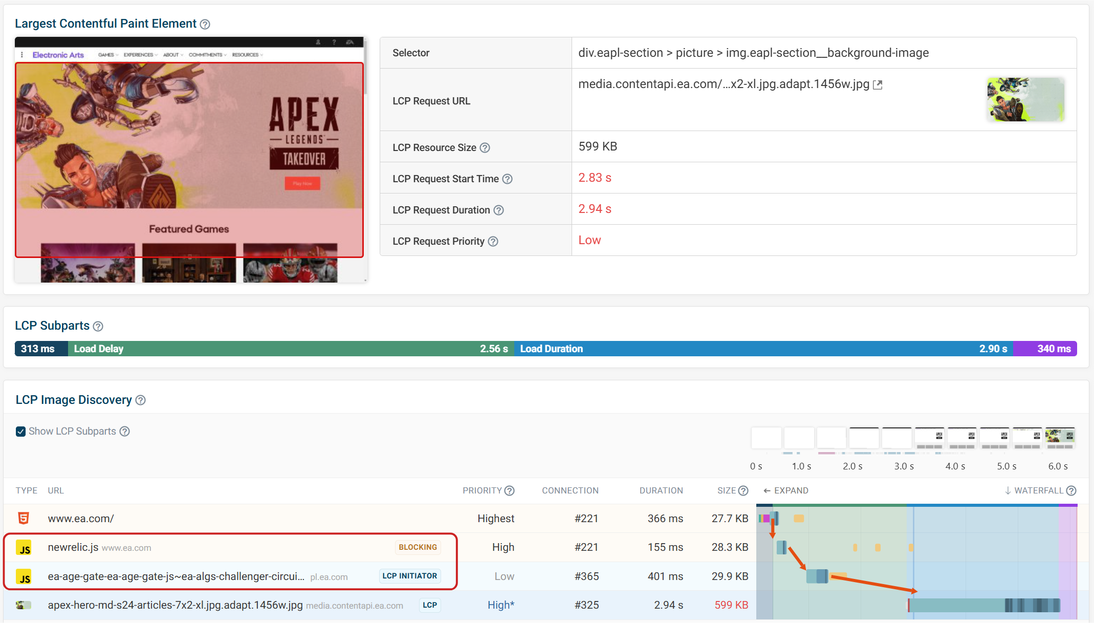Open help icon beside LCP Request Start Time
This screenshot has height=623, width=1094.
pyautogui.click(x=507, y=179)
